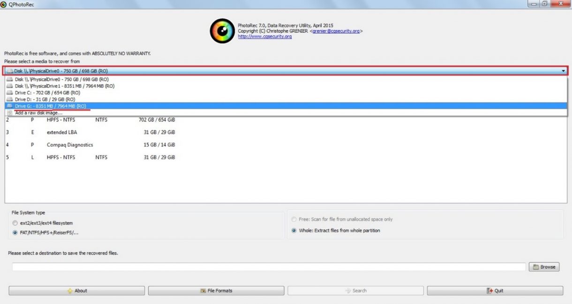Open grenier@cgsecurity.org email link
Image resolution: width=572 pixels, height=304 pixels.
point(336,31)
